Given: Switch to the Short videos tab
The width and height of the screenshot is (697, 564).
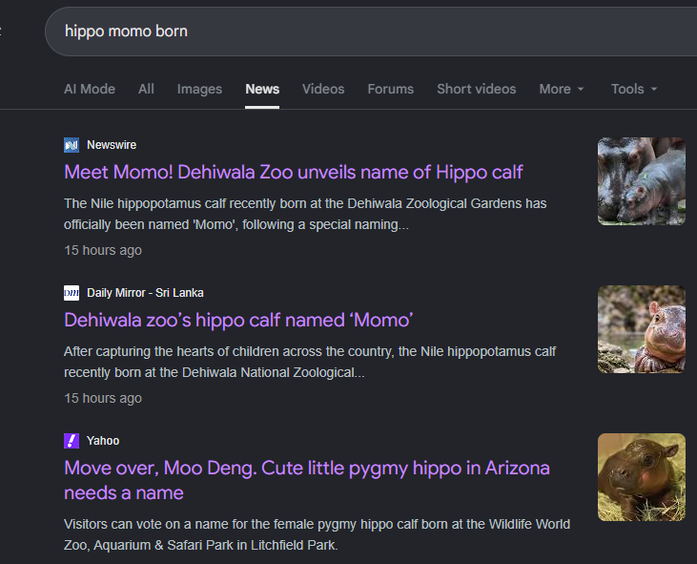Looking at the screenshot, I should tap(477, 89).
